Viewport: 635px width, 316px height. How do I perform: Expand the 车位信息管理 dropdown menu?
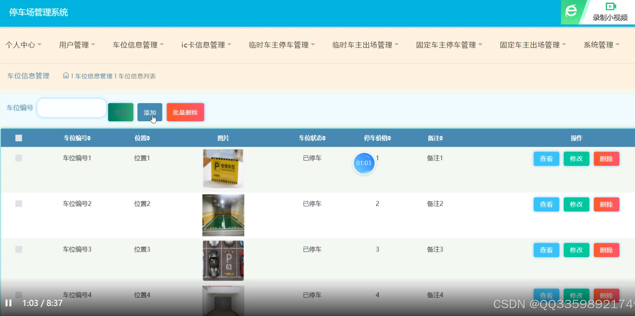point(138,45)
